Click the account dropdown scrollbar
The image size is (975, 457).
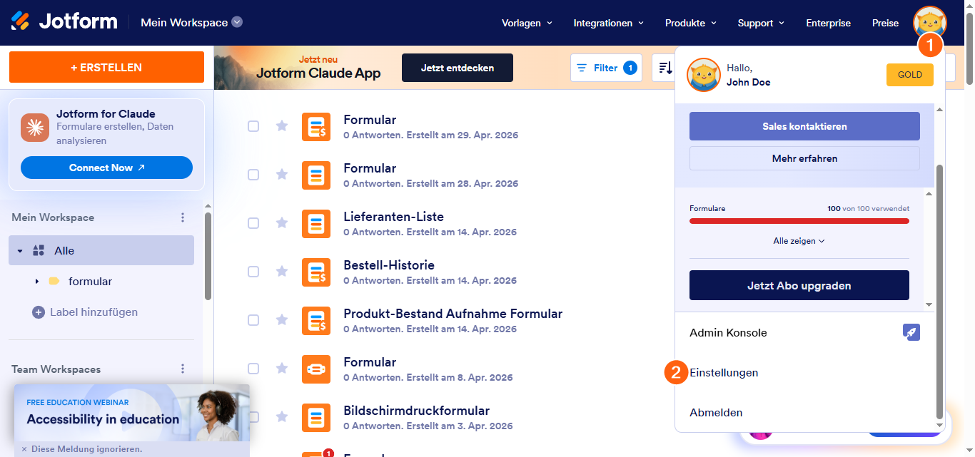[x=939, y=292]
